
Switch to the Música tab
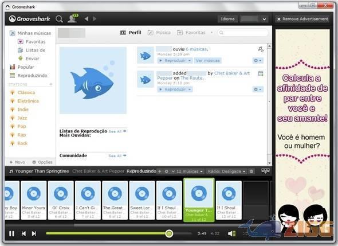click(159, 33)
